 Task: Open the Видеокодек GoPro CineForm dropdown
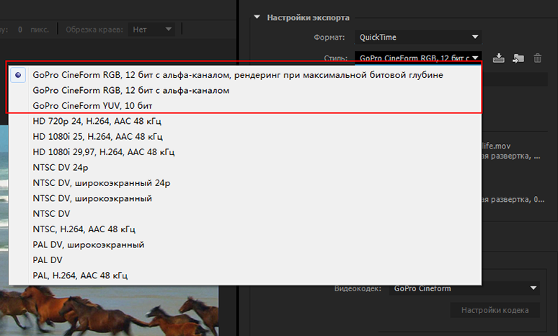coord(464,288)
